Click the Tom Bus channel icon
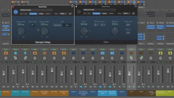Image resolution: width=174 pixels, height=98 pixels. point(35,53)
